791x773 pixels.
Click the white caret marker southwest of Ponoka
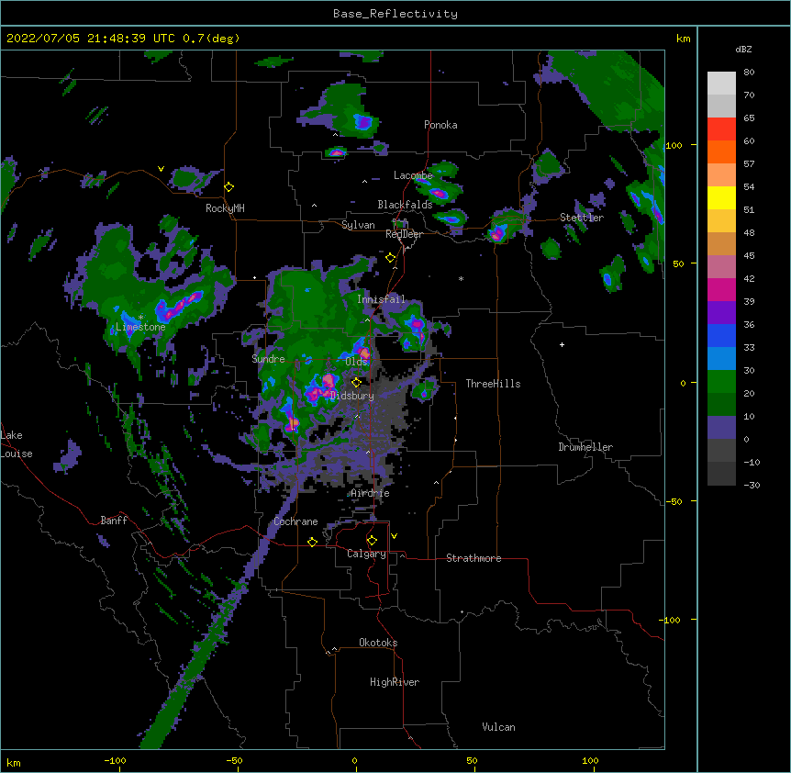pyautogui.click(x=335, y=135)
